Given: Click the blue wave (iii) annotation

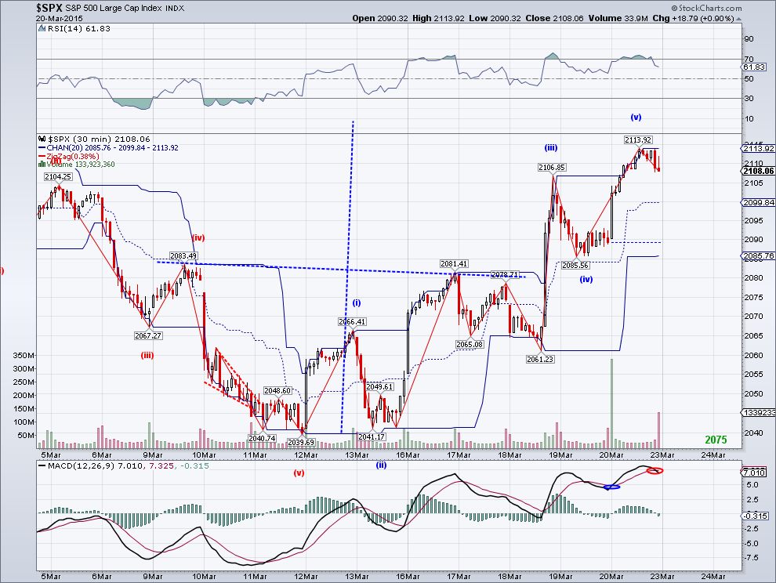Looking at the screenshot, I should 551,147.
